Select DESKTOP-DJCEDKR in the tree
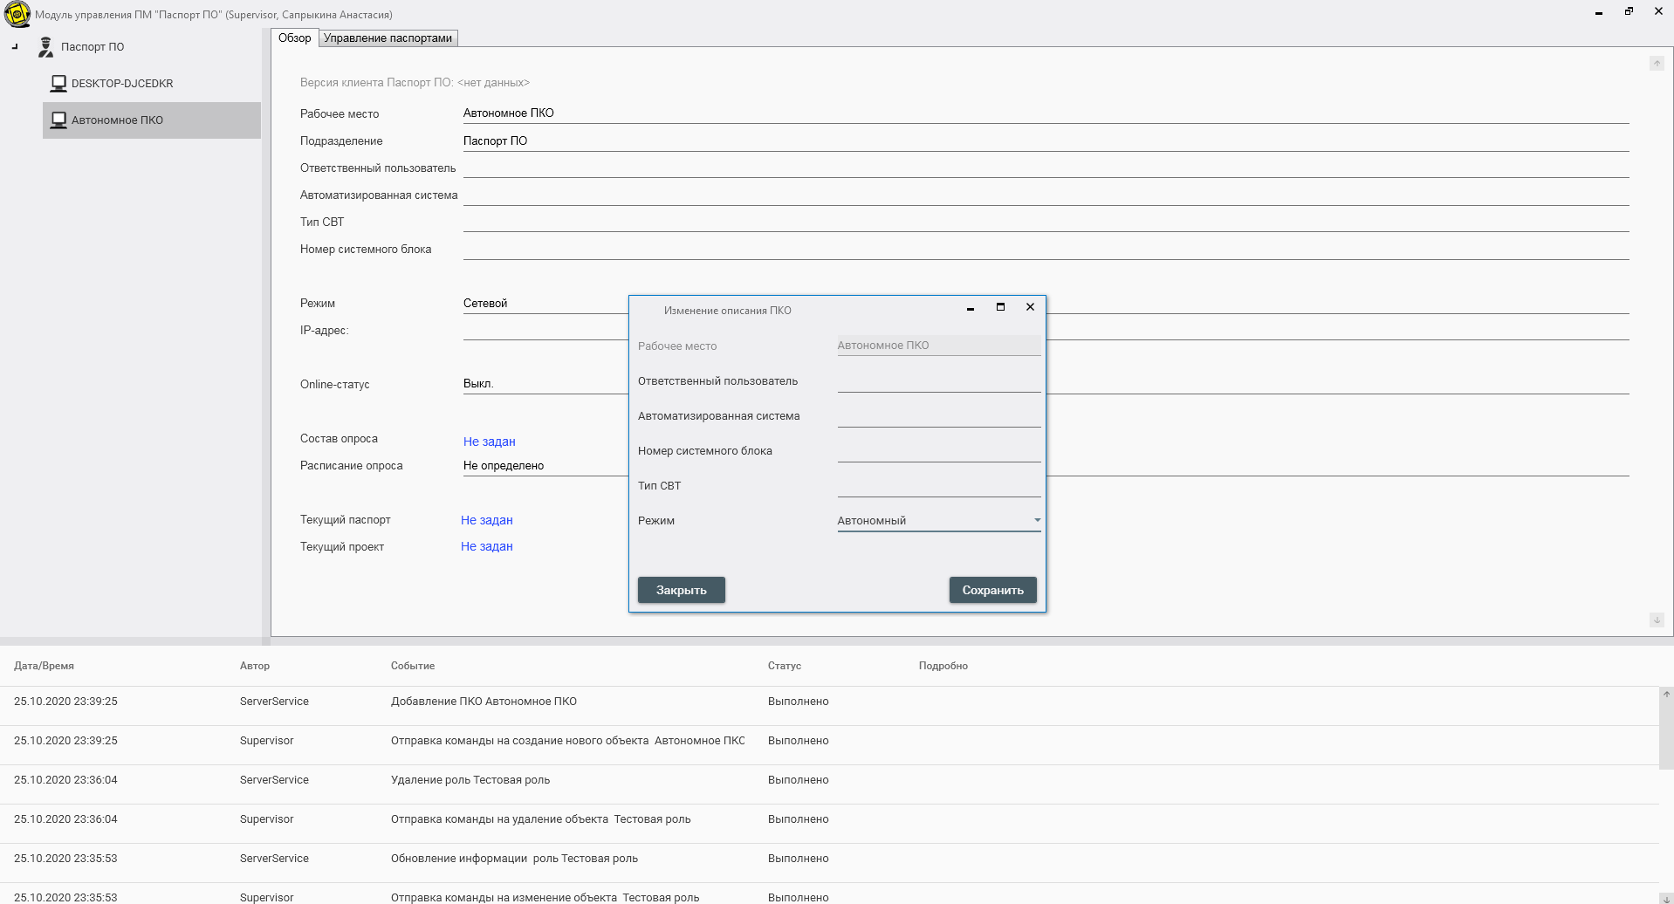This screenshot has width=1674, height=904. (x=122, y=84)
